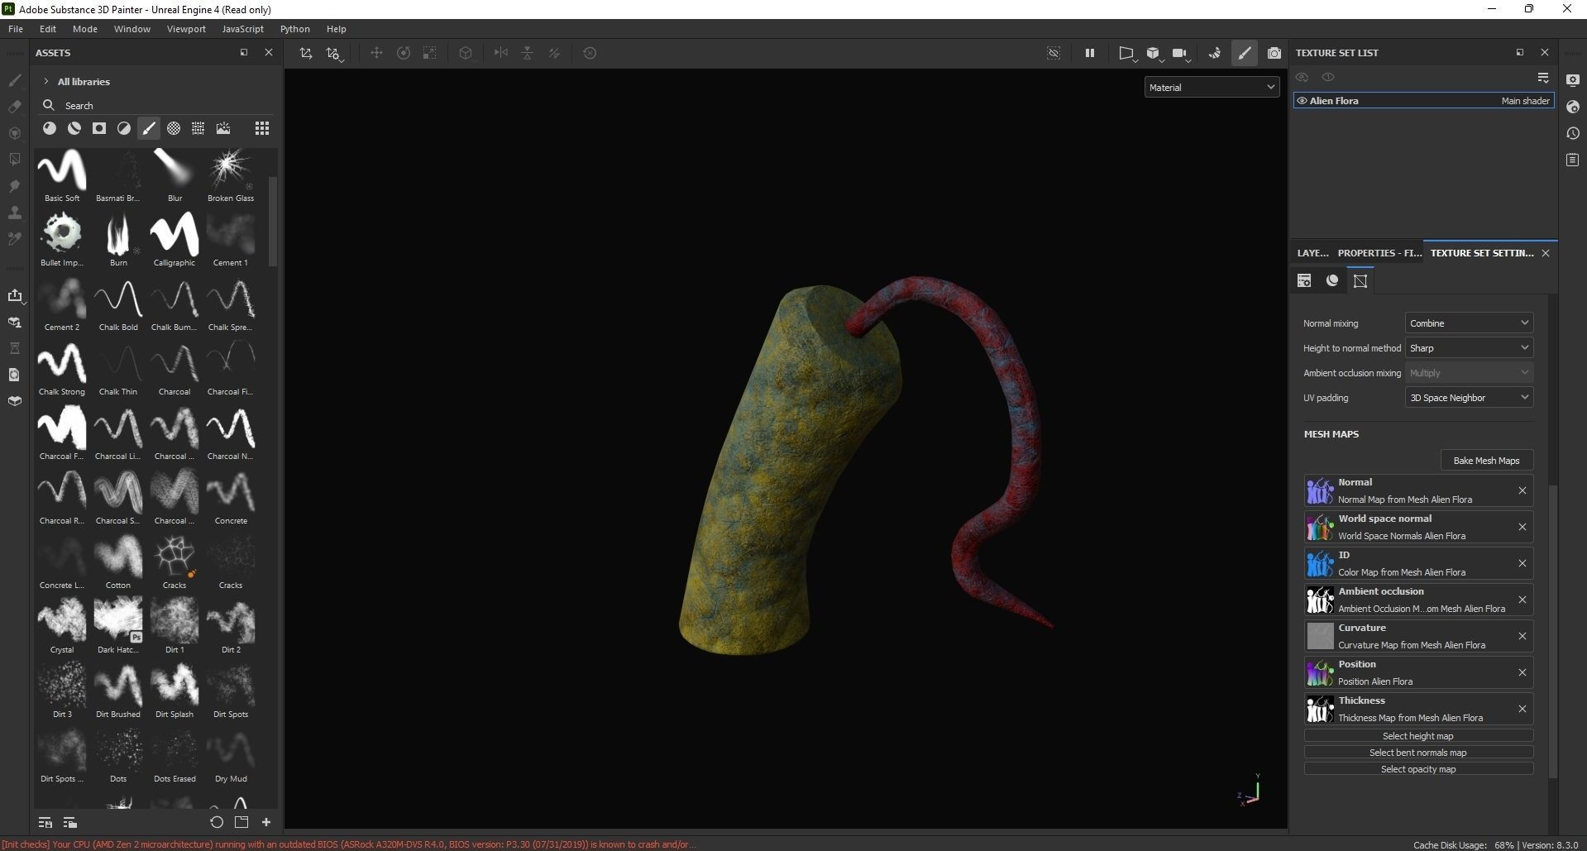Expand the All libraries tree

pos(46,81)
